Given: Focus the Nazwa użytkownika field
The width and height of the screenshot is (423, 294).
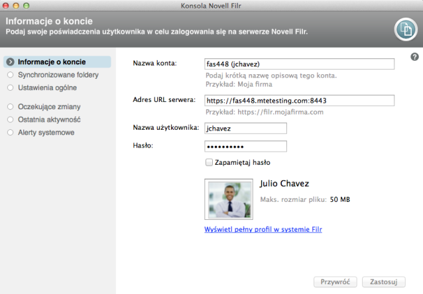Looking at the screenshot, I should pyautogui.click(x=245, y=128).
